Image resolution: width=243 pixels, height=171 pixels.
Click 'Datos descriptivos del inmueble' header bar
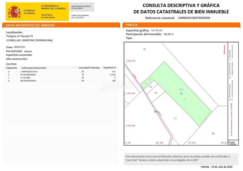61,25
